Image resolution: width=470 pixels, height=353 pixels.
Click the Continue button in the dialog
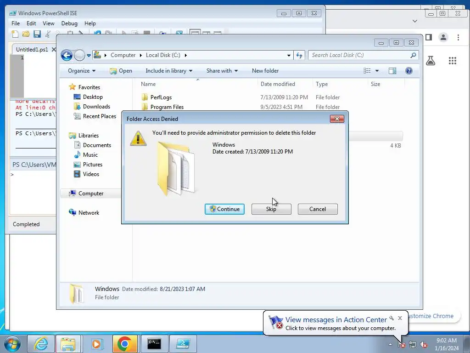pyautogui.click(x=224, y=209)
